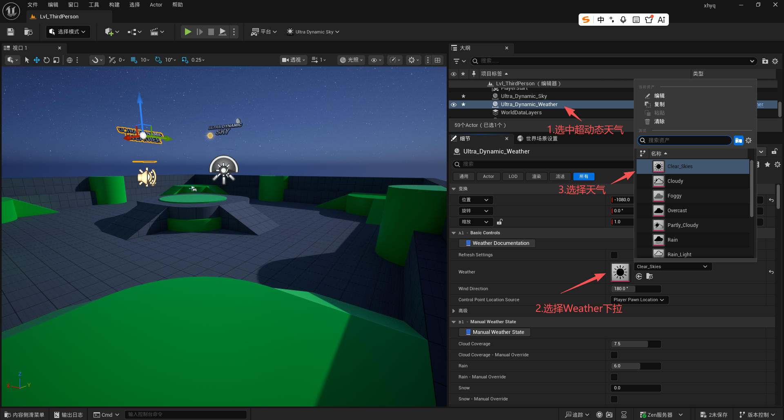The height and width of the screenshot is (420, 784).
Task: Select the viewport selection arrow tool
Action: [x=27, y=60]
